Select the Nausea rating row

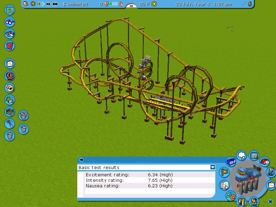[x=150, y=186]
